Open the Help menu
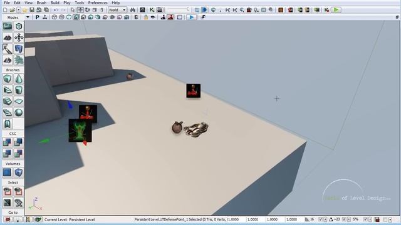Screen dimensions: 401x225 [x=115, y=2]
